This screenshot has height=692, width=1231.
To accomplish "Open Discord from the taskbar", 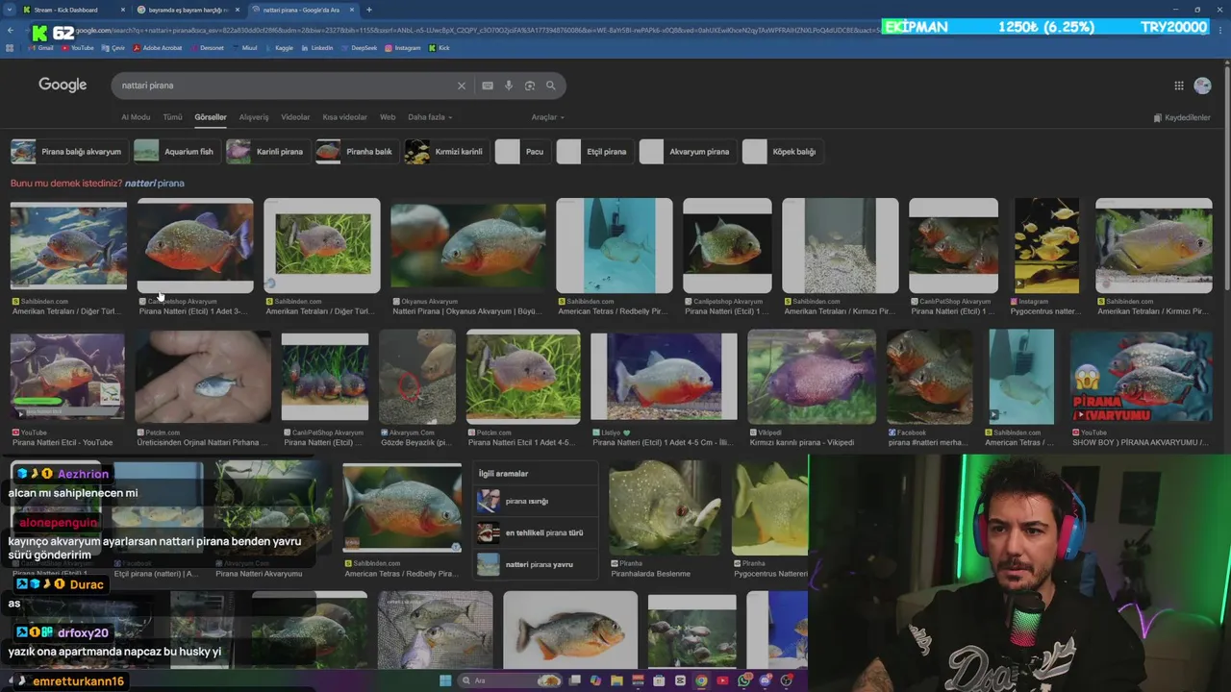I will tap(766, 680).
